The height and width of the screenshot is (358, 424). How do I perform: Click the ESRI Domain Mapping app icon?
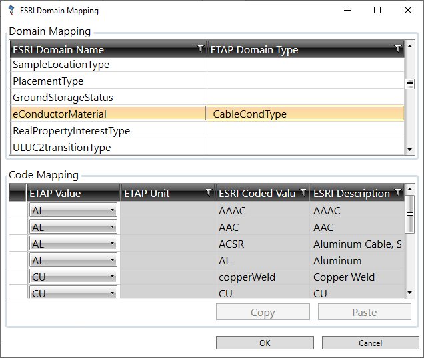(x=11, y=10)
